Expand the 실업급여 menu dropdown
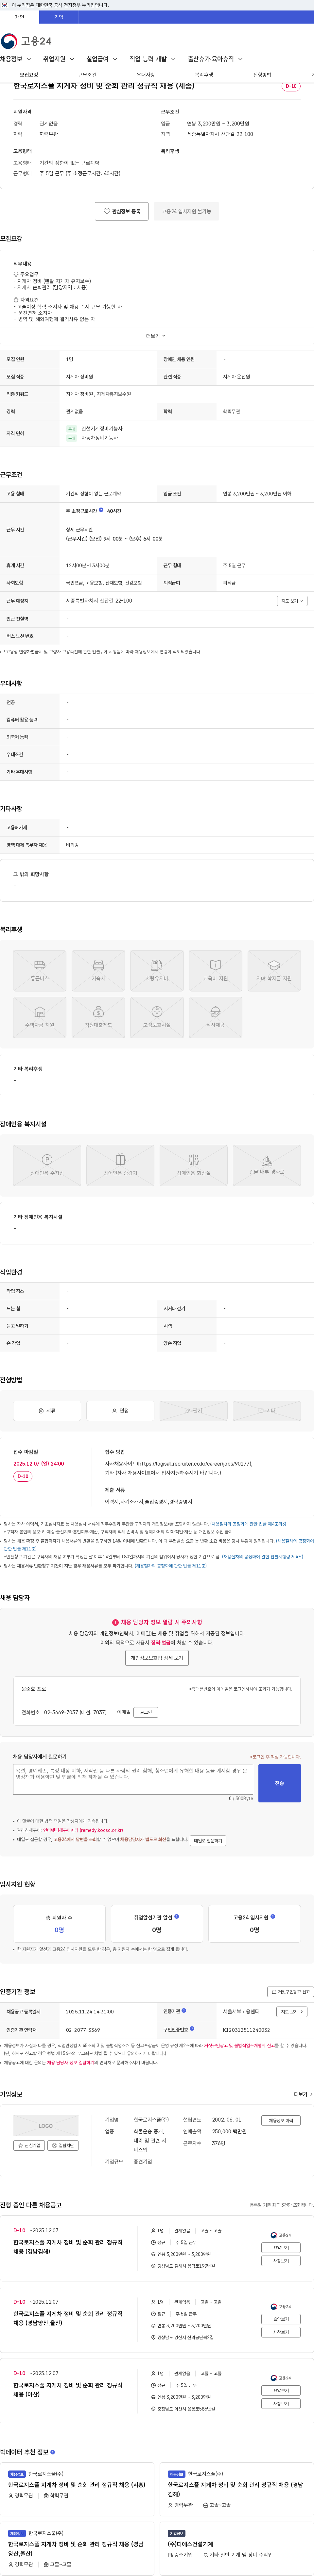The height and width of the screenshot is (2576, 314). (102, 59)
